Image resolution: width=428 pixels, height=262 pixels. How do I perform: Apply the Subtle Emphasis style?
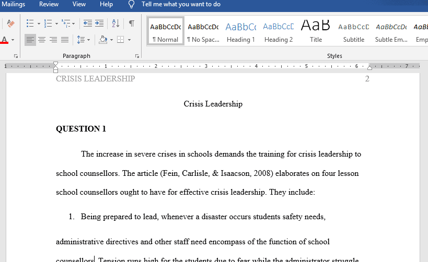[x=391, y=31]
